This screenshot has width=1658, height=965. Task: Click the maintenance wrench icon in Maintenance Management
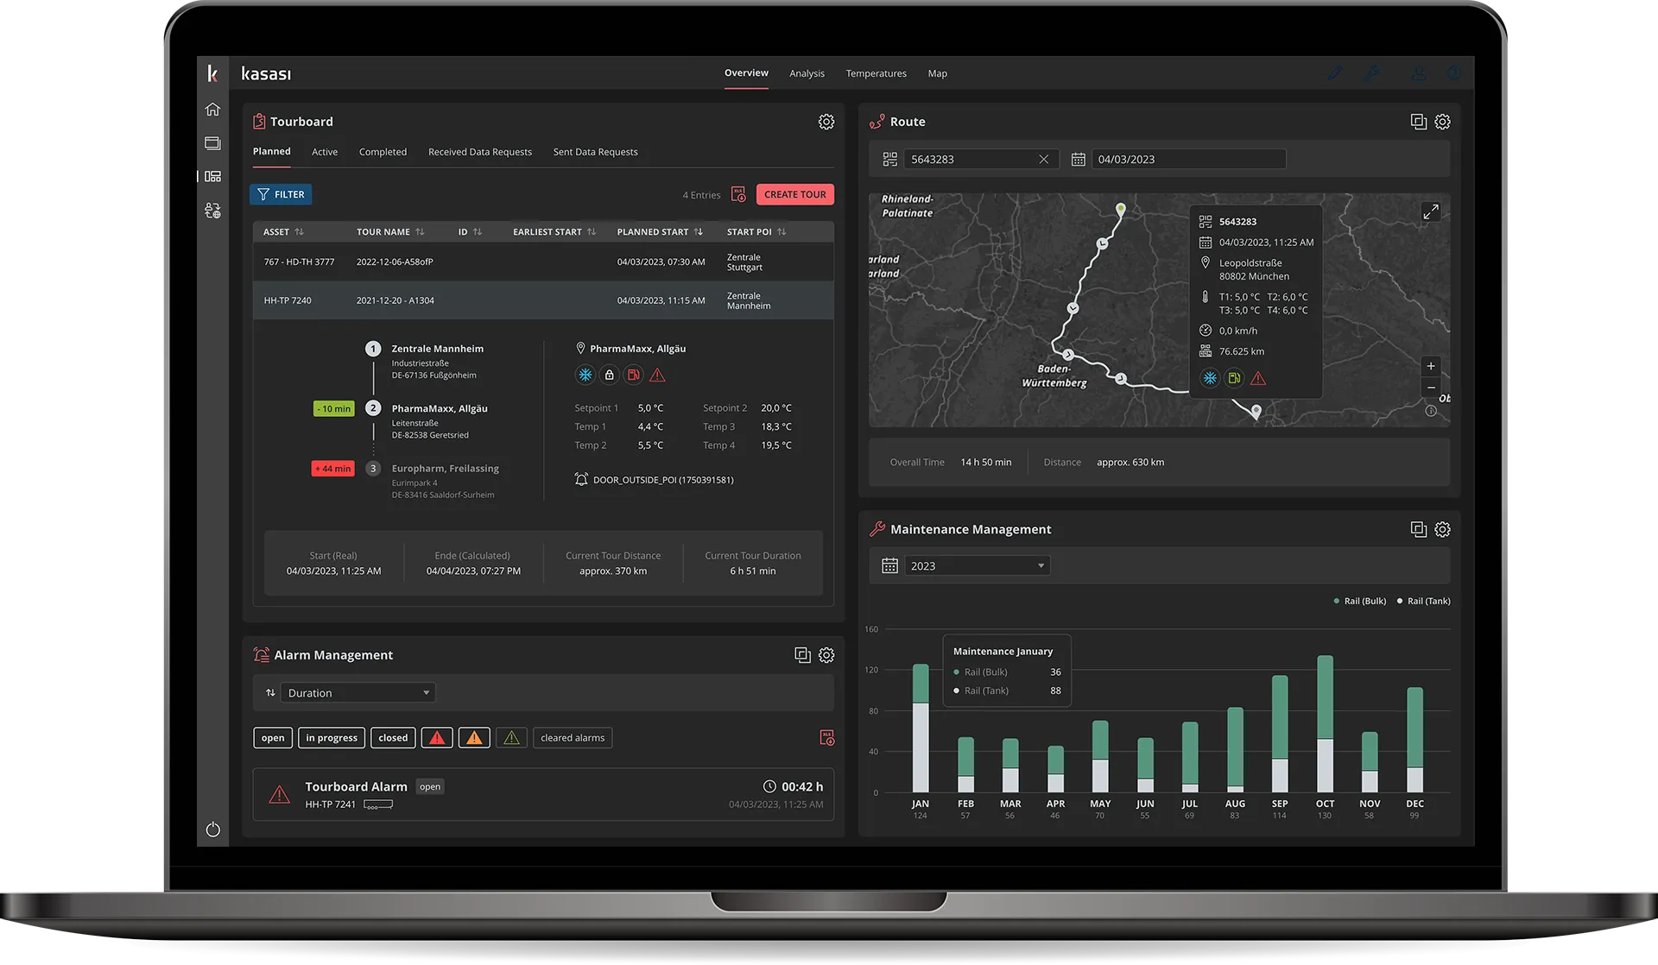tap(876, 530)
